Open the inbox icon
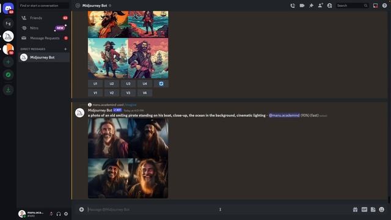Screen dimensions: 391x220 375,5
